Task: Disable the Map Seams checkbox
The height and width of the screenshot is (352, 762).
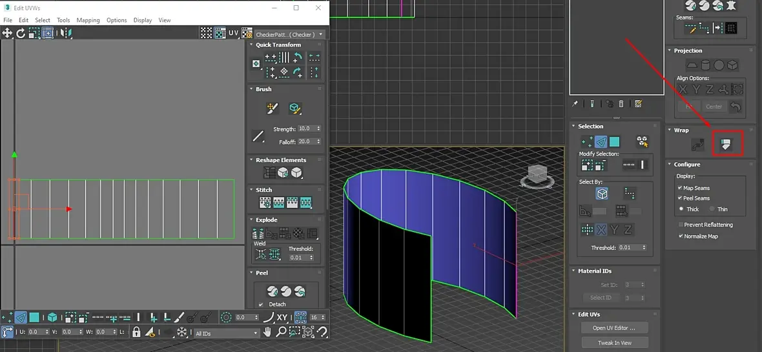Action: pos(680,188)
